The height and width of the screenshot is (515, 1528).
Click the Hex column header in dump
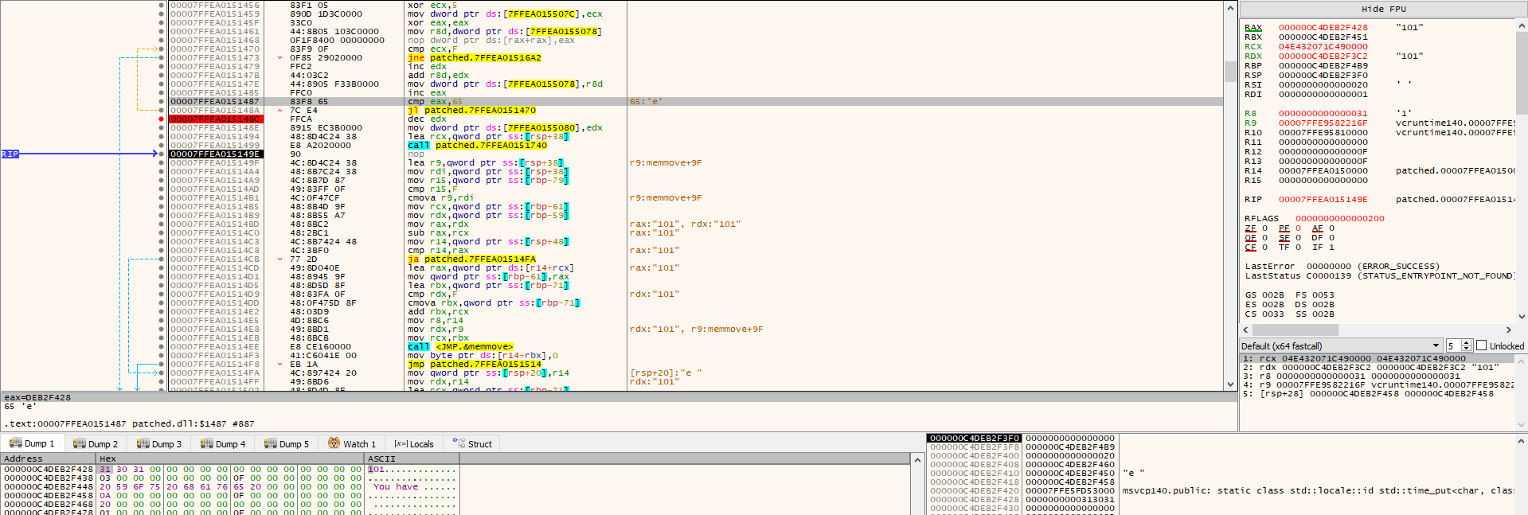[x=230, y=458]
